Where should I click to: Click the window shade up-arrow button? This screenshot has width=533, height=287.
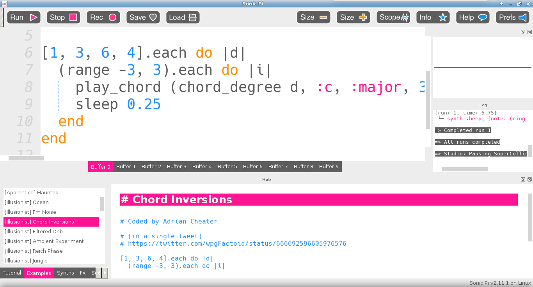tap(501, 4)
